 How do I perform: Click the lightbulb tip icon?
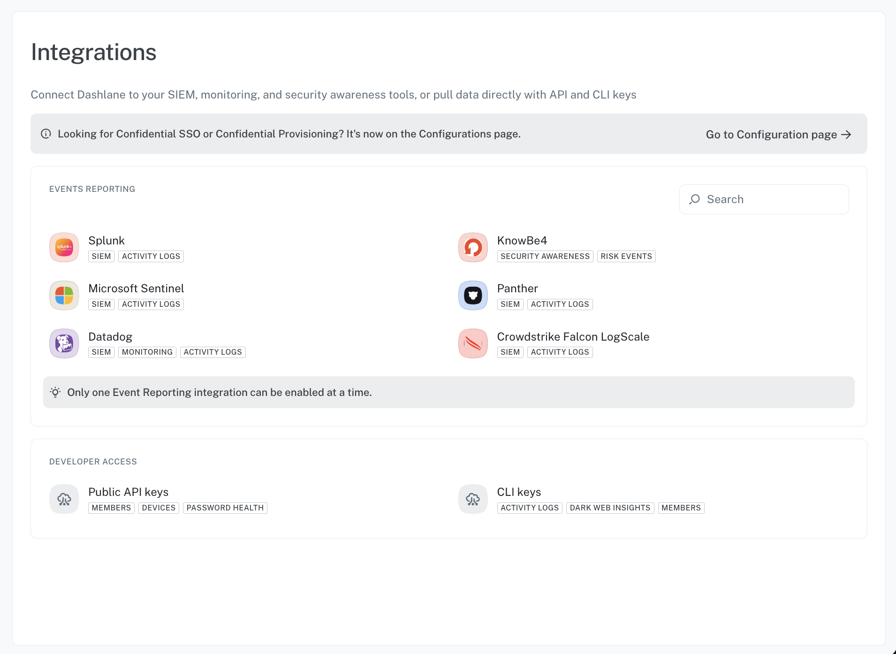tap(55, 392)
